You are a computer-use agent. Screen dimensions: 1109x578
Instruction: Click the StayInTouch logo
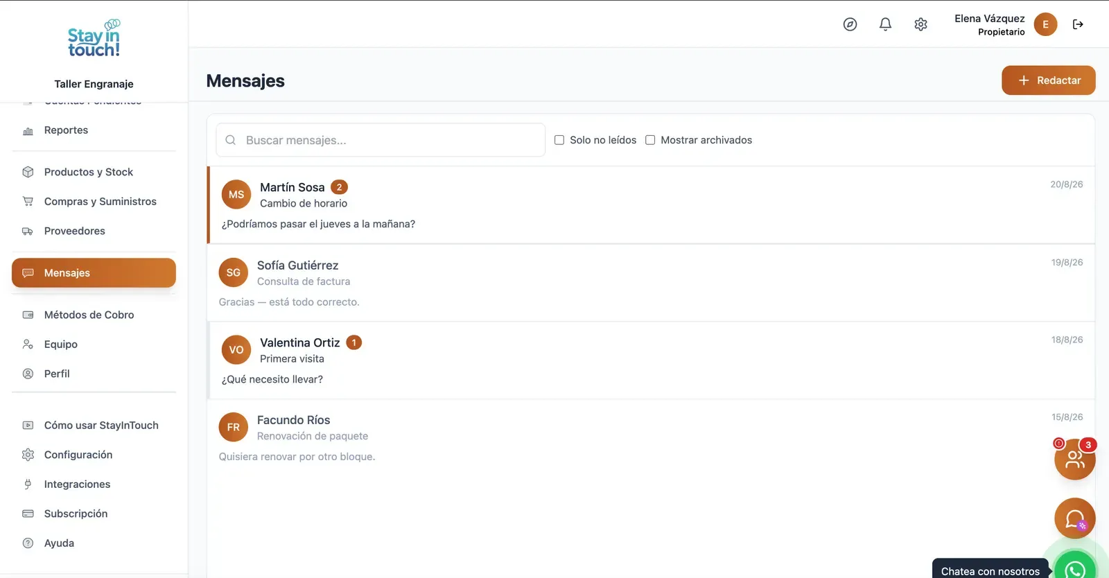[94, 38]
